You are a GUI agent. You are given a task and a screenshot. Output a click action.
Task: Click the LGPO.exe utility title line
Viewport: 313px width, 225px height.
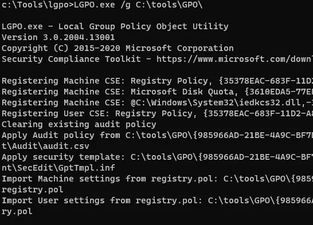coord(115,26)
